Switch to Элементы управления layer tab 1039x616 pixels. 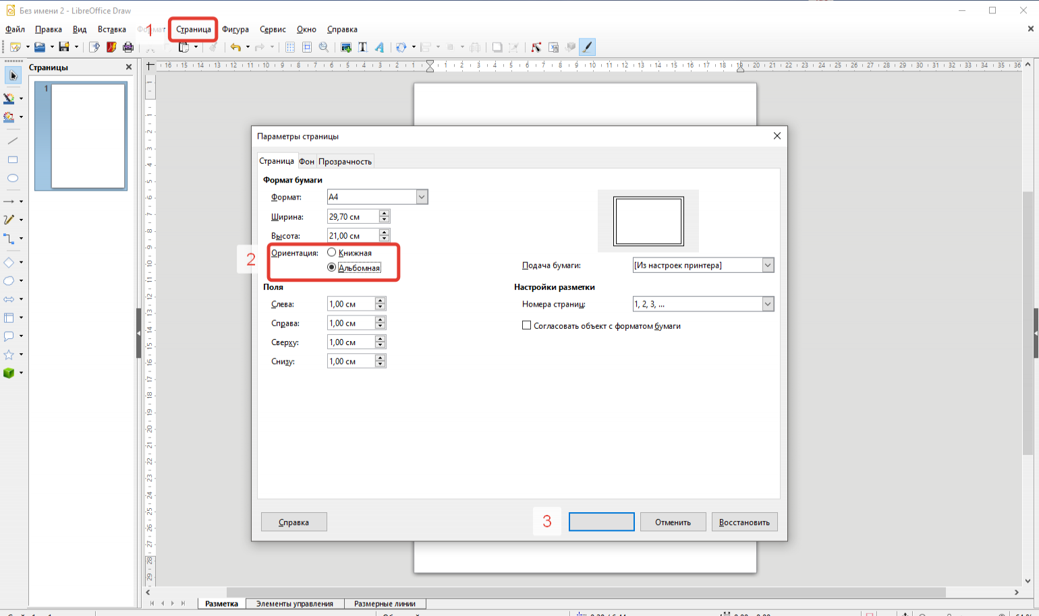[295, 604]
